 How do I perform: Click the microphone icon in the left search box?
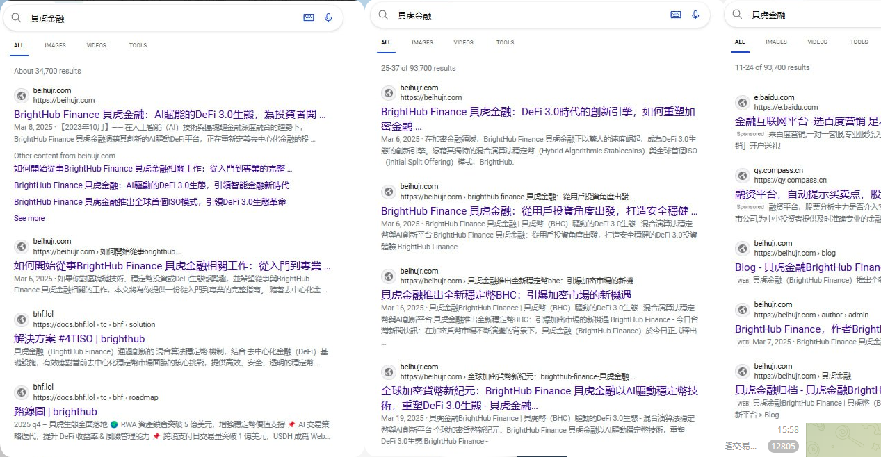(328, 17)
